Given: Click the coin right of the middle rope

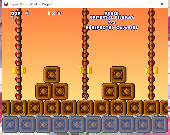Looking at the screenshot, I should (x=89, y=70).
